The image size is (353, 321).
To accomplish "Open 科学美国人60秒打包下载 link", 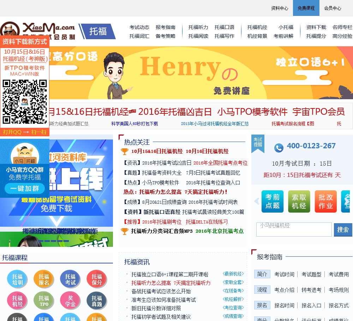I will (x=134, y=124).
